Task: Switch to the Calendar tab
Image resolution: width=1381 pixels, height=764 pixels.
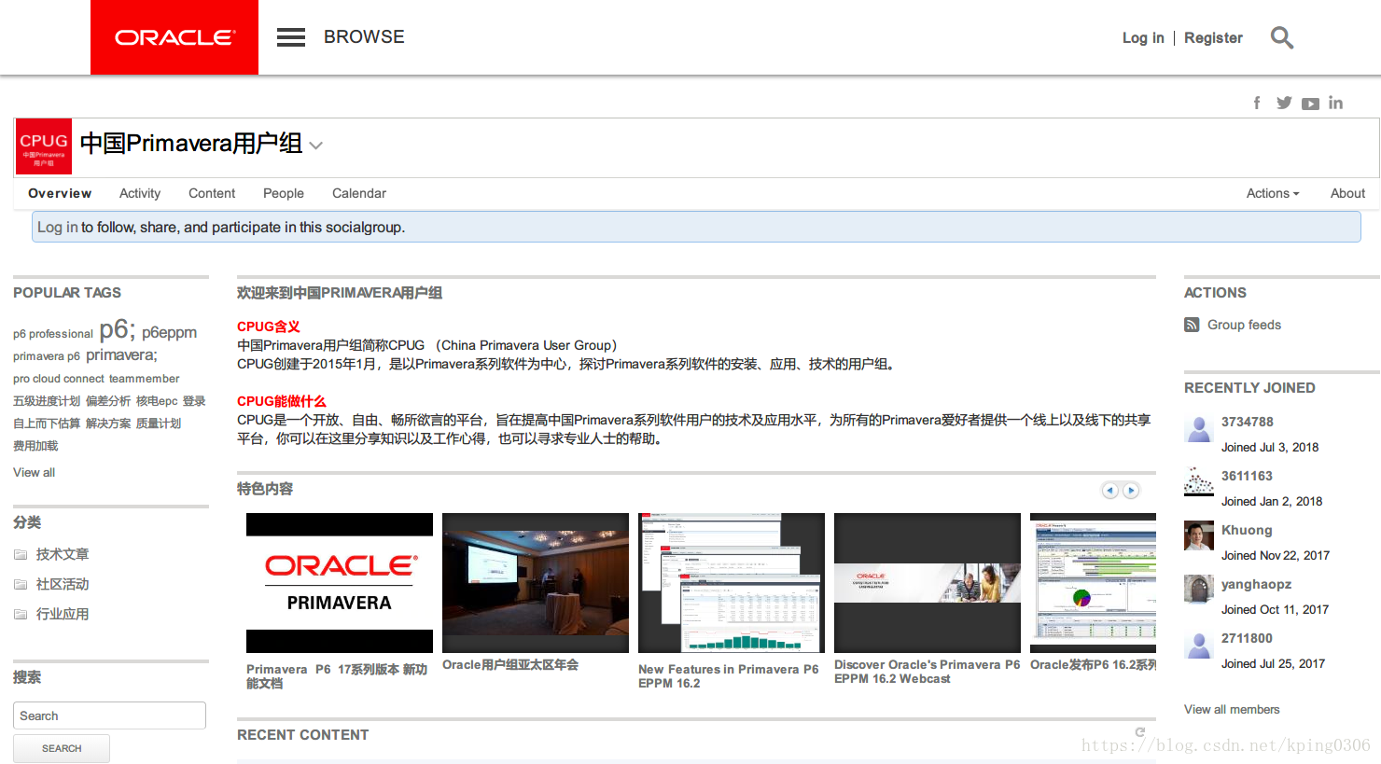Action: [359, 193]
